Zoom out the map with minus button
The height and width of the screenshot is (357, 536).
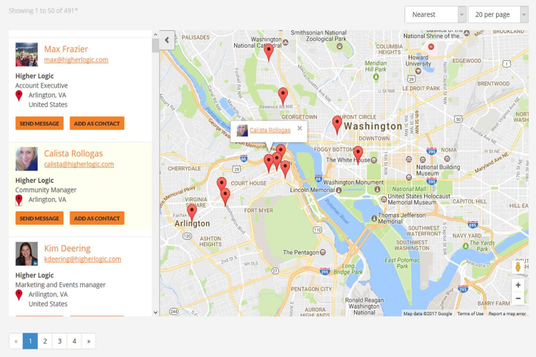(x=518, y=298)
